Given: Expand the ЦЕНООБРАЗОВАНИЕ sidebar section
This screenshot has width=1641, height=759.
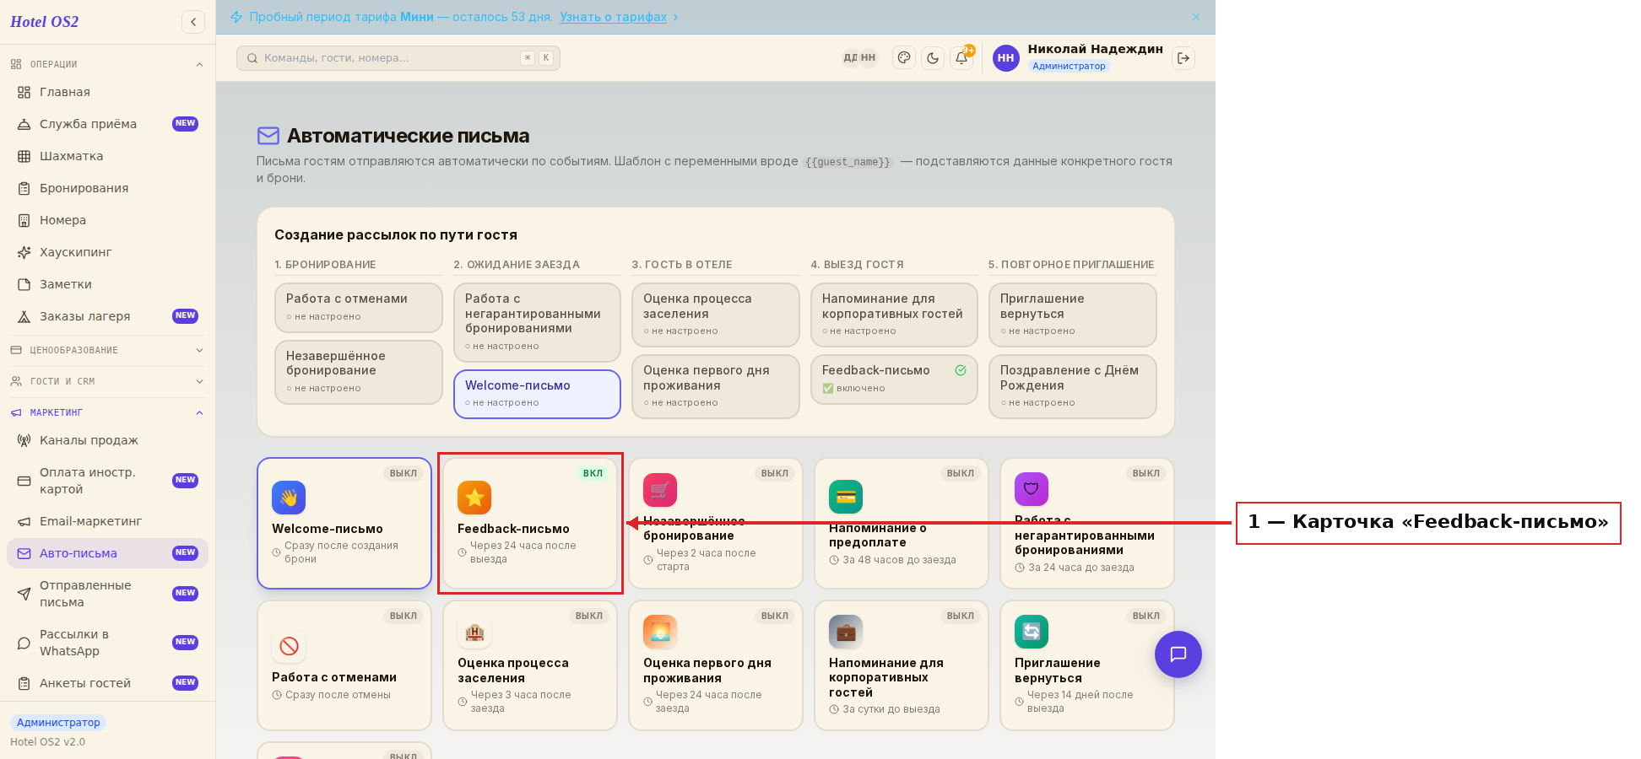Looking at the screenshot, I should (x=107, y=350).
